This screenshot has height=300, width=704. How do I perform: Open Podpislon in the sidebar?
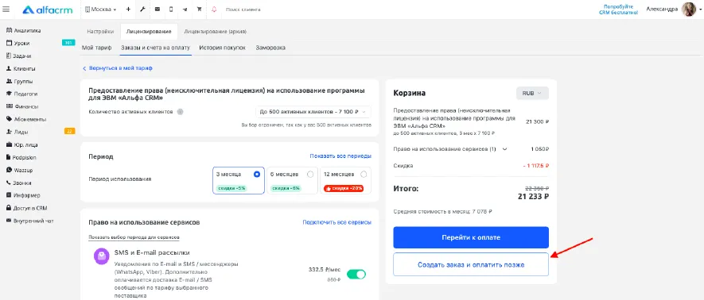coord(21,157)
